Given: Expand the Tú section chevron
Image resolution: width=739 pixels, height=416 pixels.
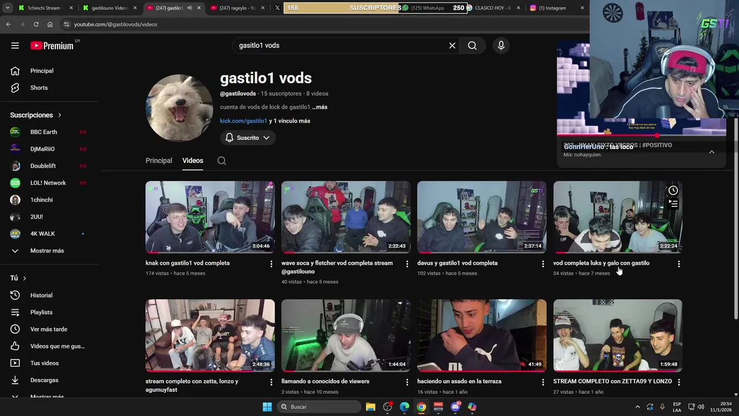Looking at the screenshot, I should point(24,278).
